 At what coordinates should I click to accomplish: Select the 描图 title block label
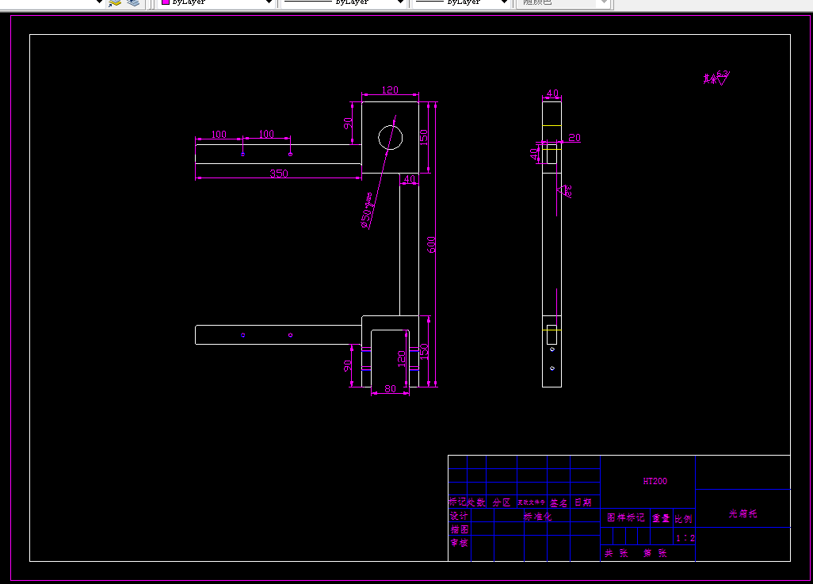click(460, 529)
